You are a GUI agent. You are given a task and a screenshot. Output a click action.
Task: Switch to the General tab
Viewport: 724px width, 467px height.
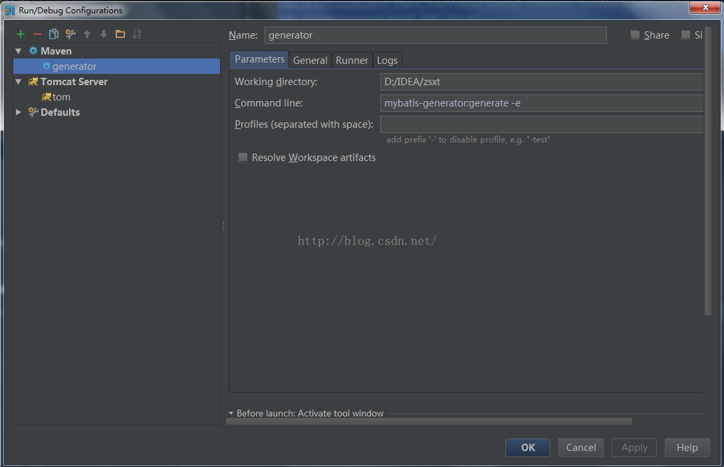310,60
